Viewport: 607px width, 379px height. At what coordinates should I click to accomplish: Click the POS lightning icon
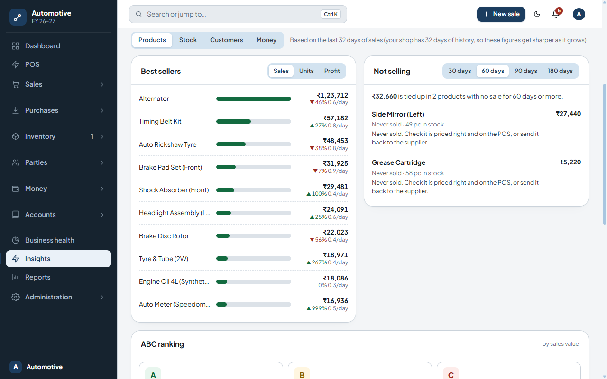click(16, 64)
